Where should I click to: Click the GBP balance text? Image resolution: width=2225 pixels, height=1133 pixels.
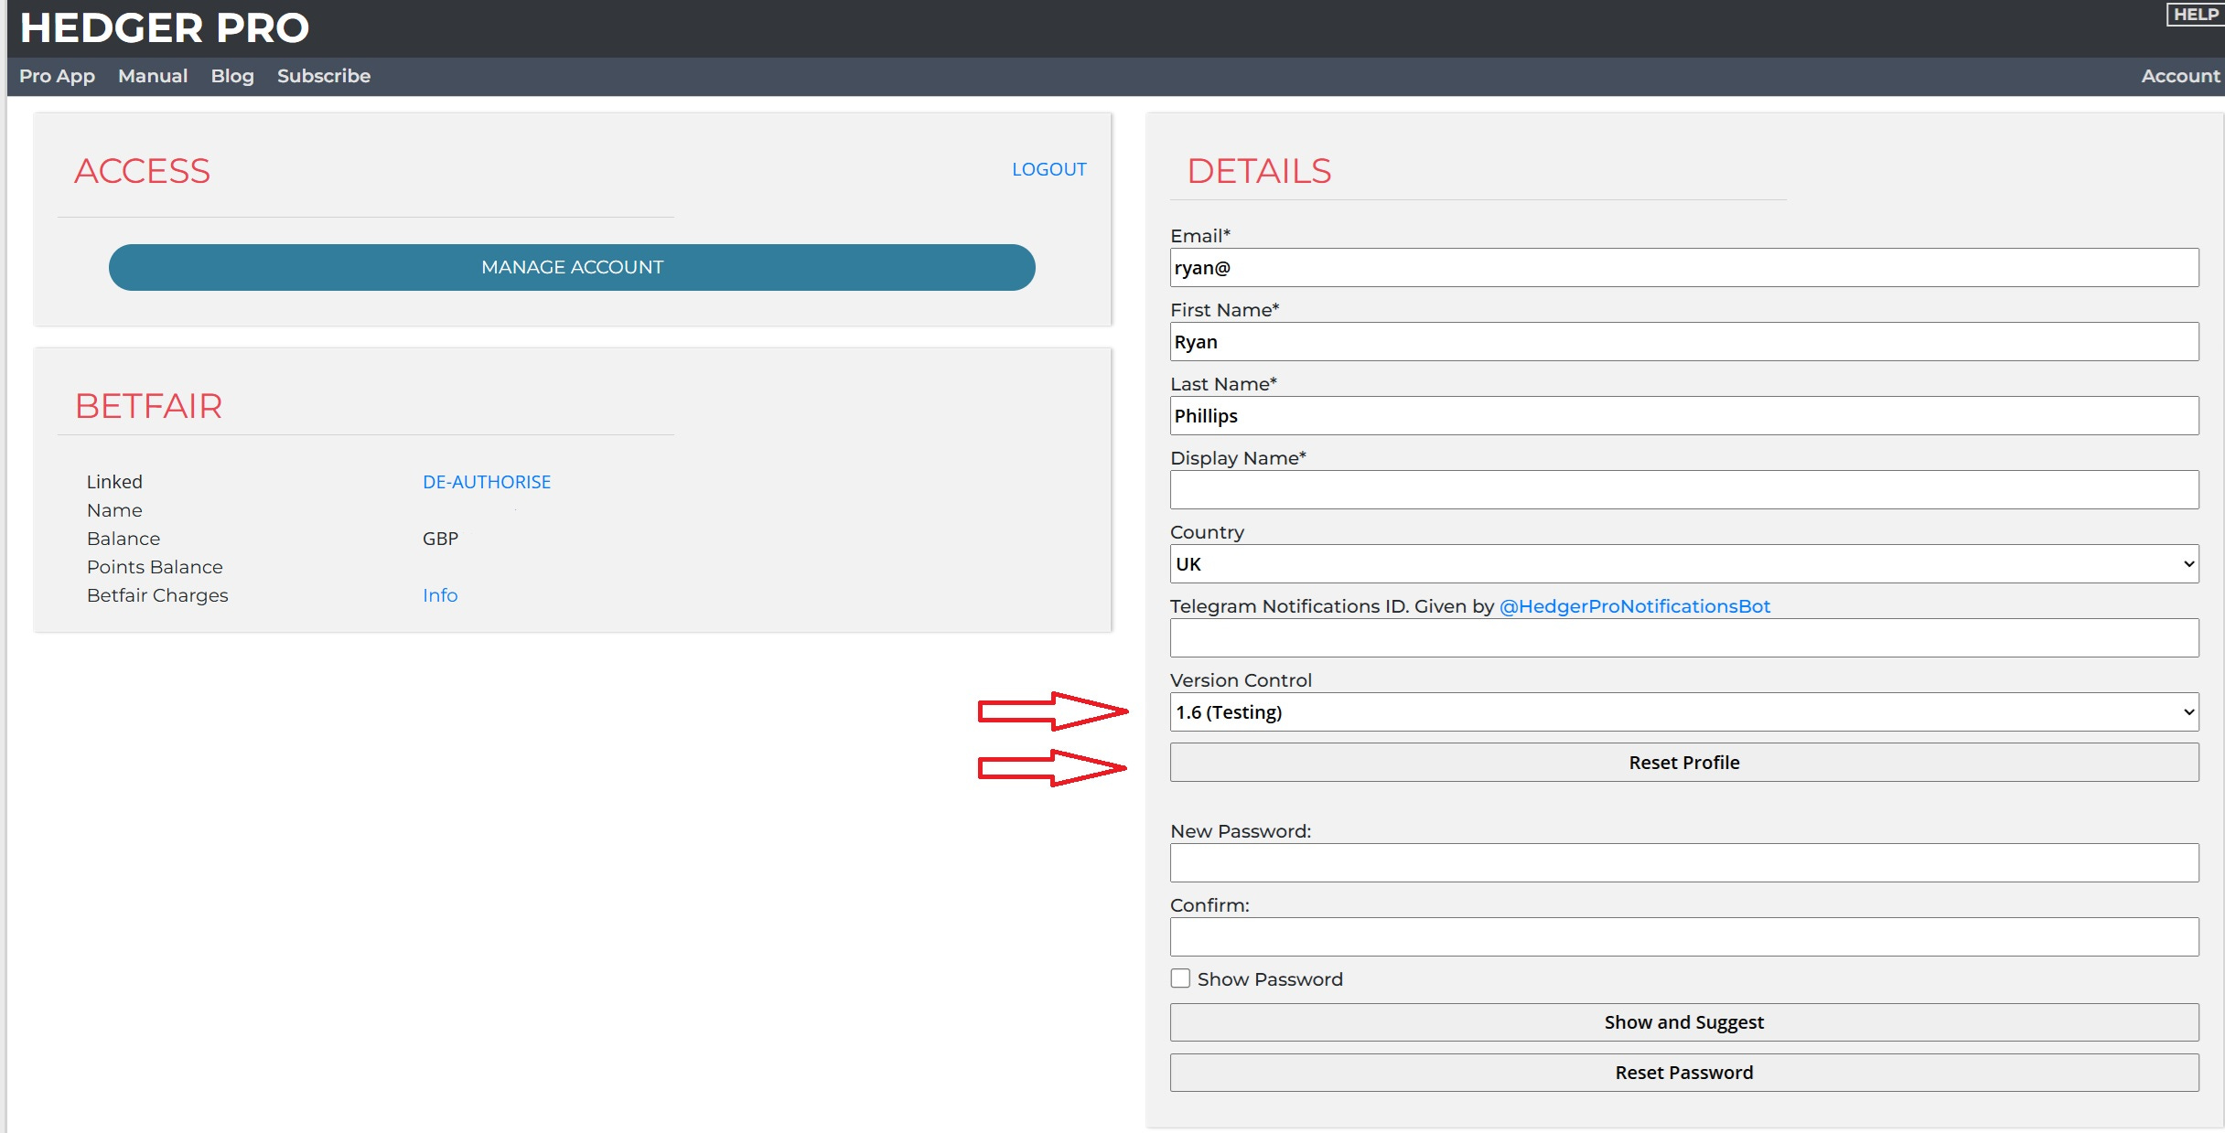440,539
